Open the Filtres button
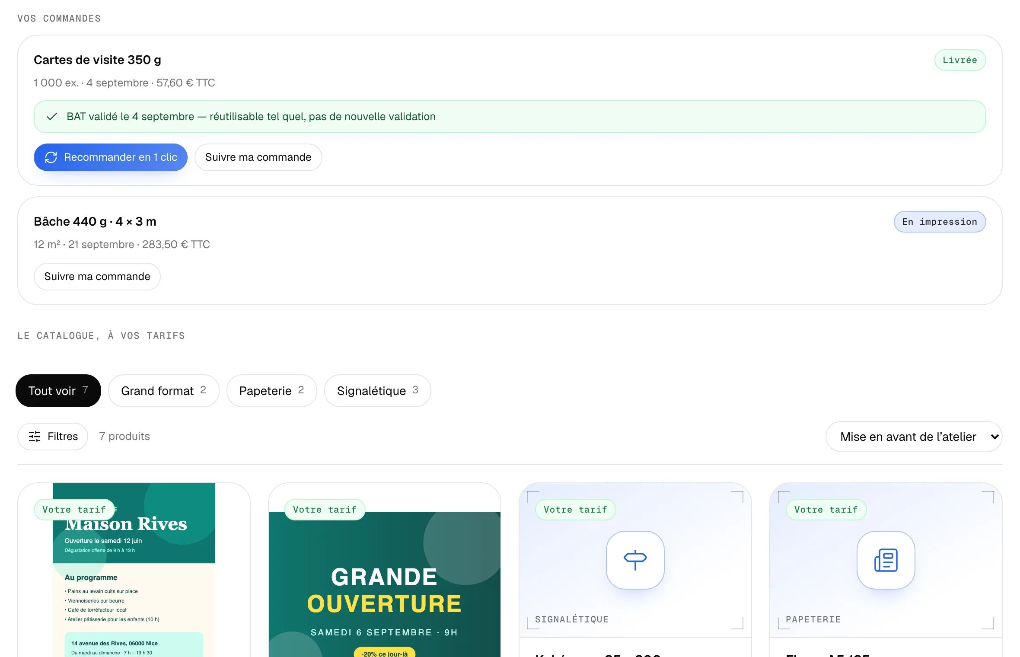The height and width of the screenshot is (657, 1020). (x=53, y=437)
